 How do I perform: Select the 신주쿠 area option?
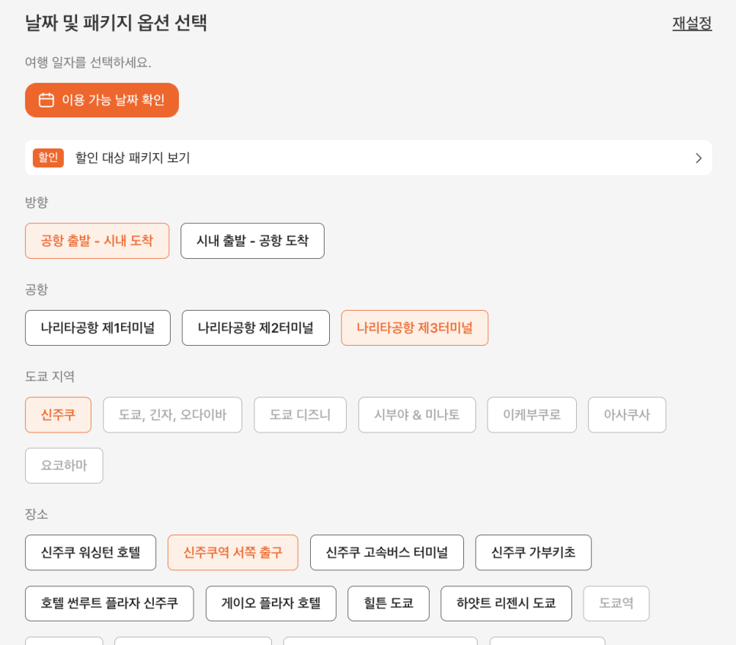coord(58,415)
